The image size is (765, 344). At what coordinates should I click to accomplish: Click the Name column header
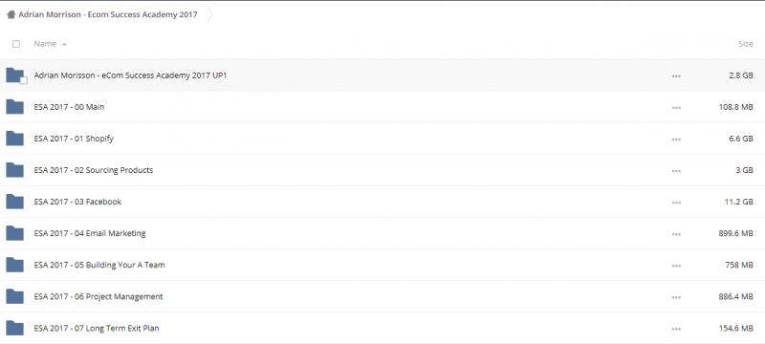tap(45, 44)
